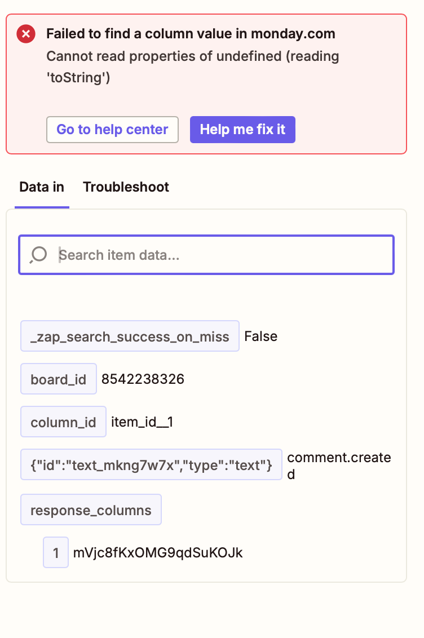Click the index 1 chip under response_columns

(x=56, y=552)
